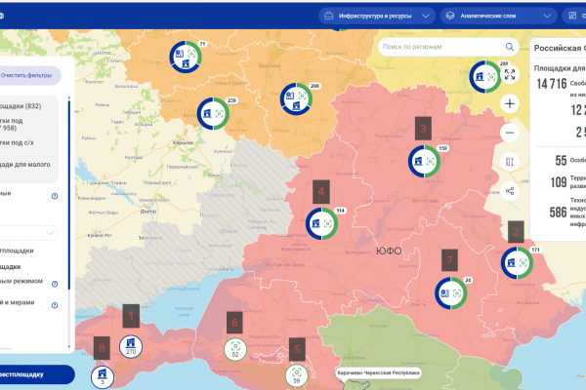
Task: Open map cluster labeled 114
Action: 321,223
